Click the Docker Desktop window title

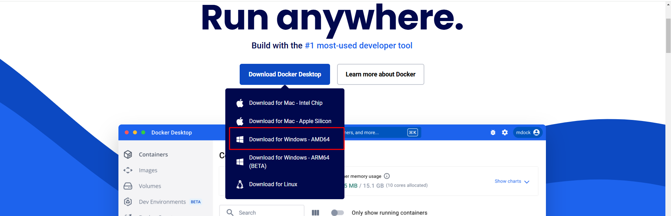coord(172,133)
